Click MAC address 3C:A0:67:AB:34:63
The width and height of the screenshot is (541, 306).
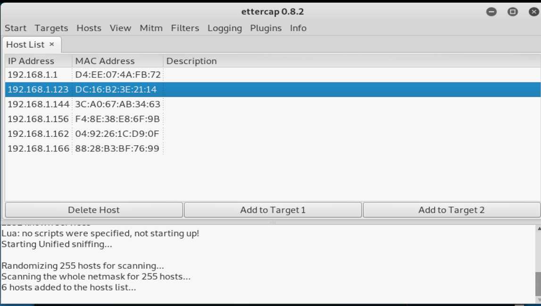point(117,104)
